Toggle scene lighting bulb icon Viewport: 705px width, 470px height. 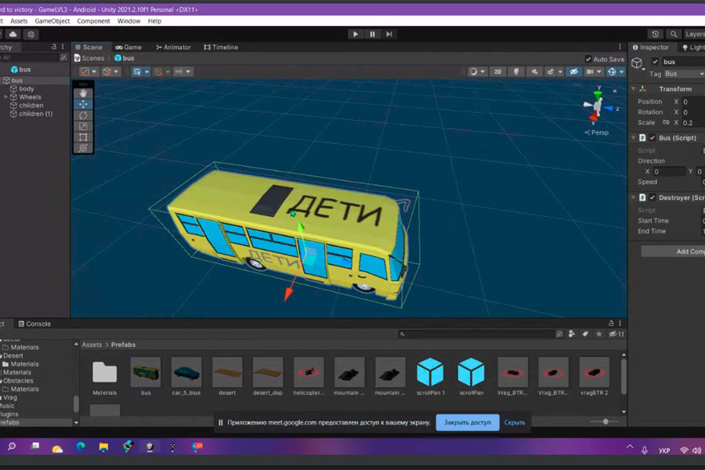(516, 71)
